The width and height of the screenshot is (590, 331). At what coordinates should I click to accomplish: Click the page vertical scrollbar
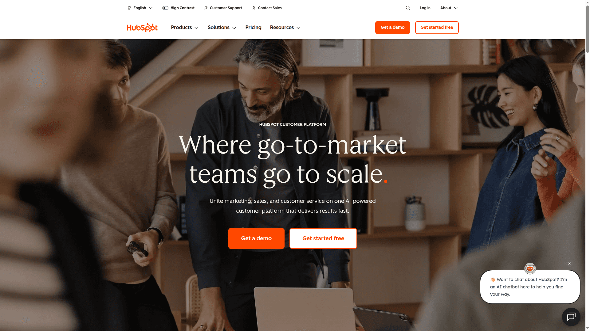588,165
